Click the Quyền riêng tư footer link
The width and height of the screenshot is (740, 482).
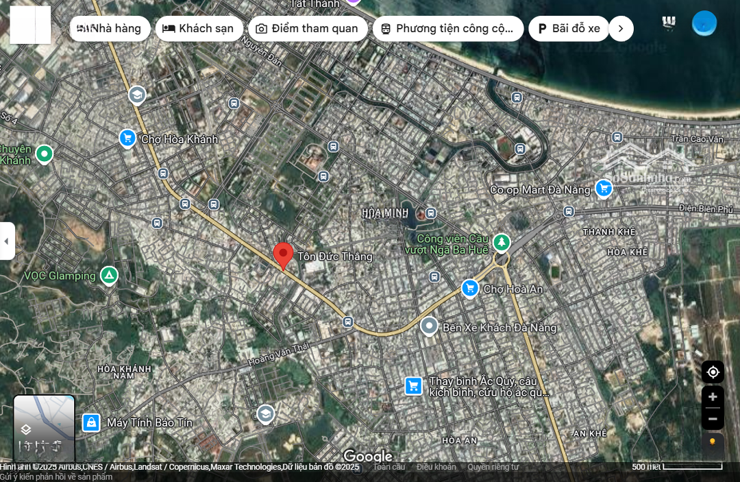point(493,467)
